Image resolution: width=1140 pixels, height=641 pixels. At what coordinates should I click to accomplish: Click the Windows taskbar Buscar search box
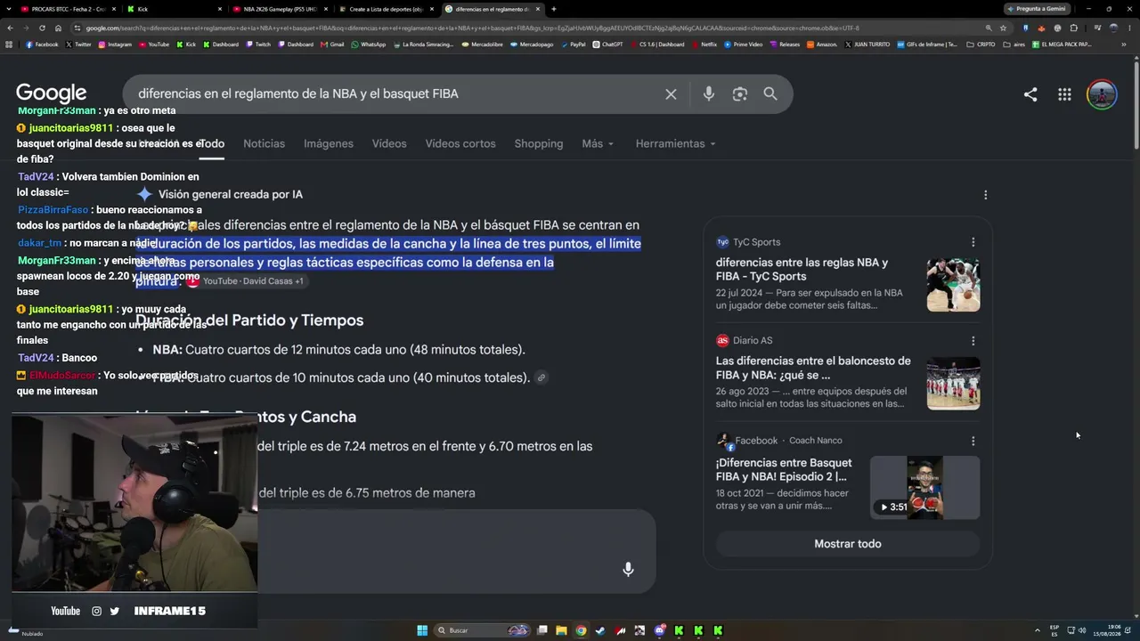tap(481, 630)
